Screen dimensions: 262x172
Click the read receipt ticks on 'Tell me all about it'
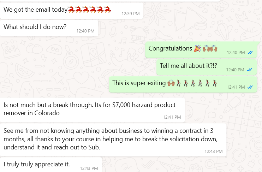coord(250,70)
